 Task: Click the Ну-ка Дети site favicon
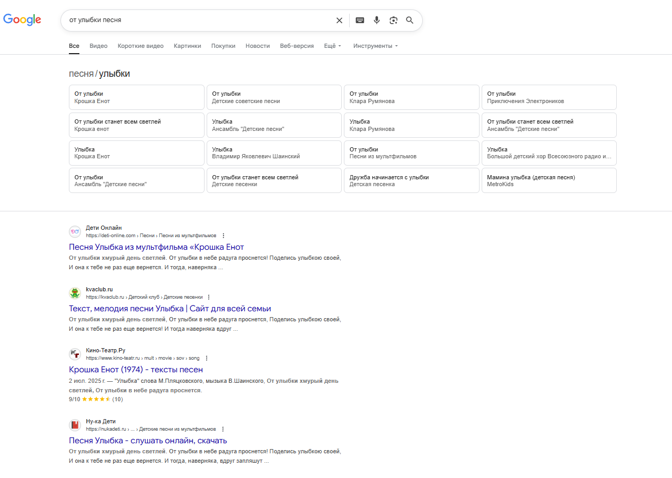(75, 425)
